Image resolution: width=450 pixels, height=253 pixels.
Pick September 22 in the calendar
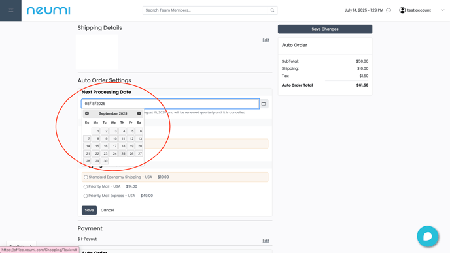(96, 153)
